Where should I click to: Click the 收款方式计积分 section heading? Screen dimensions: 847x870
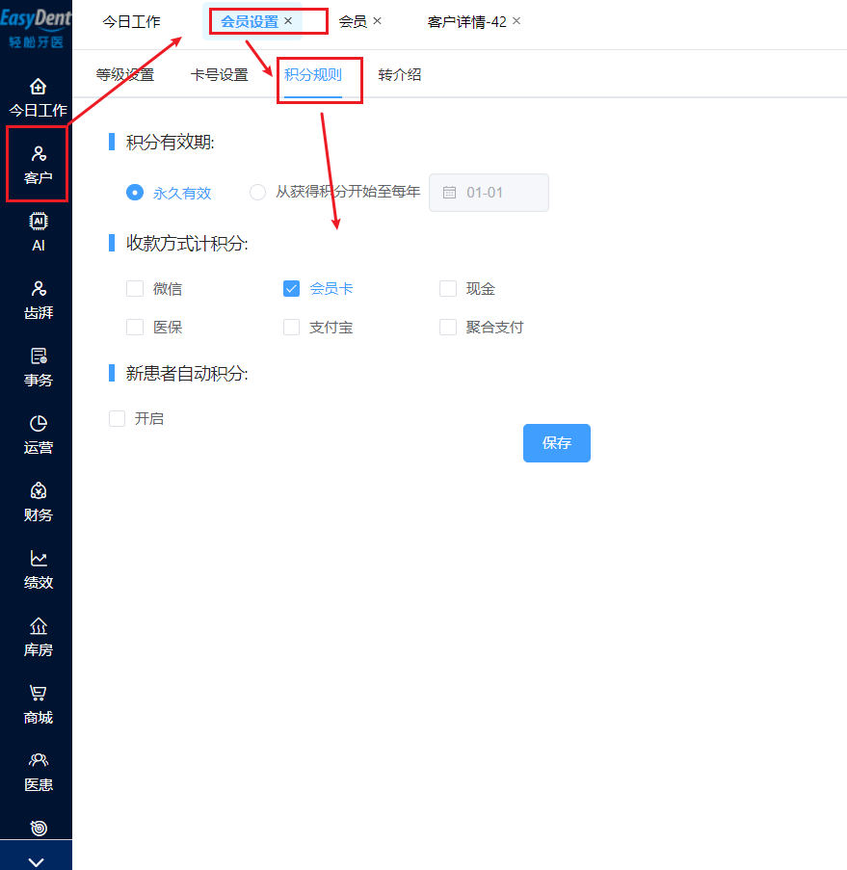187,243
